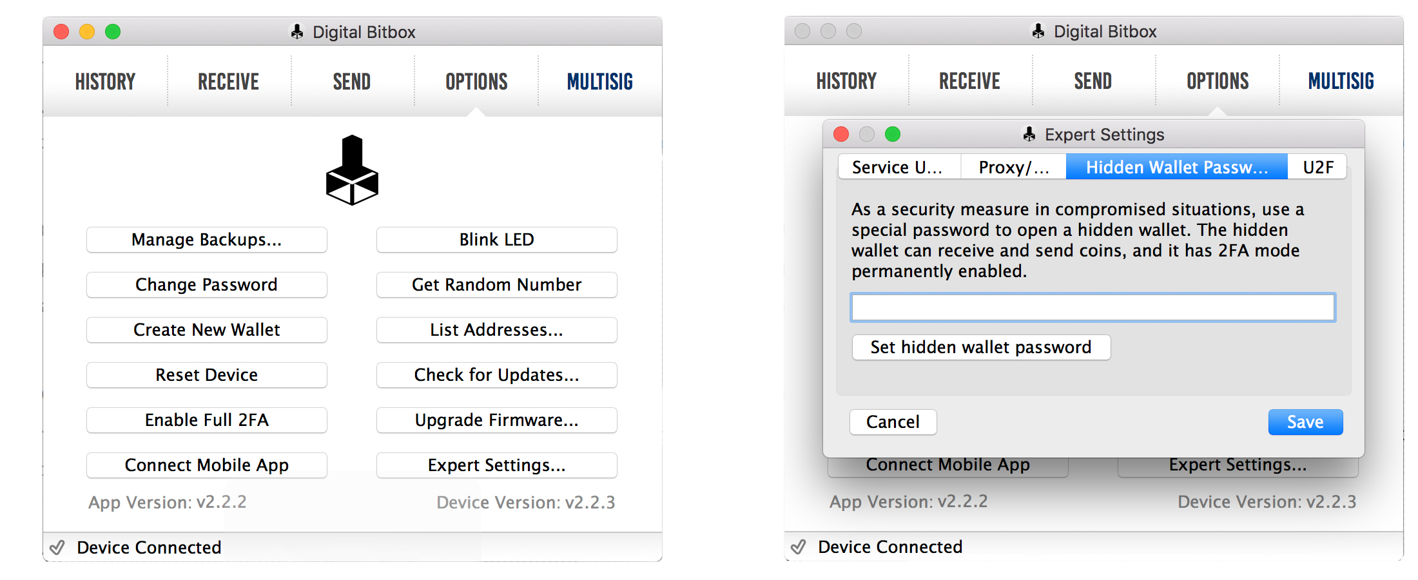
Task: Switch to SEND tab in right window
Action: (x=1093, y=81)
